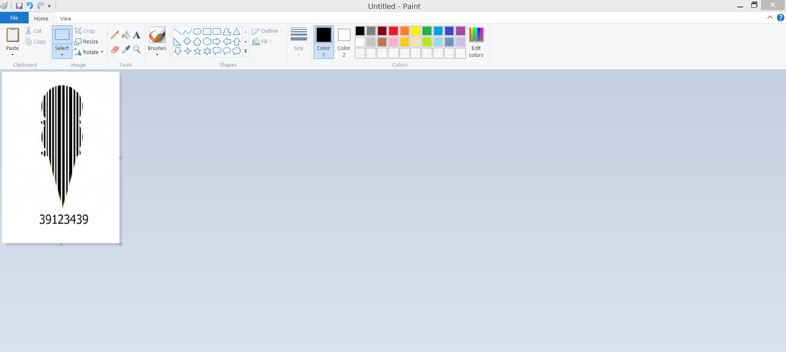Choose the Rectangle shape
This screenshot has width=786, height=352.
(207, 32)
